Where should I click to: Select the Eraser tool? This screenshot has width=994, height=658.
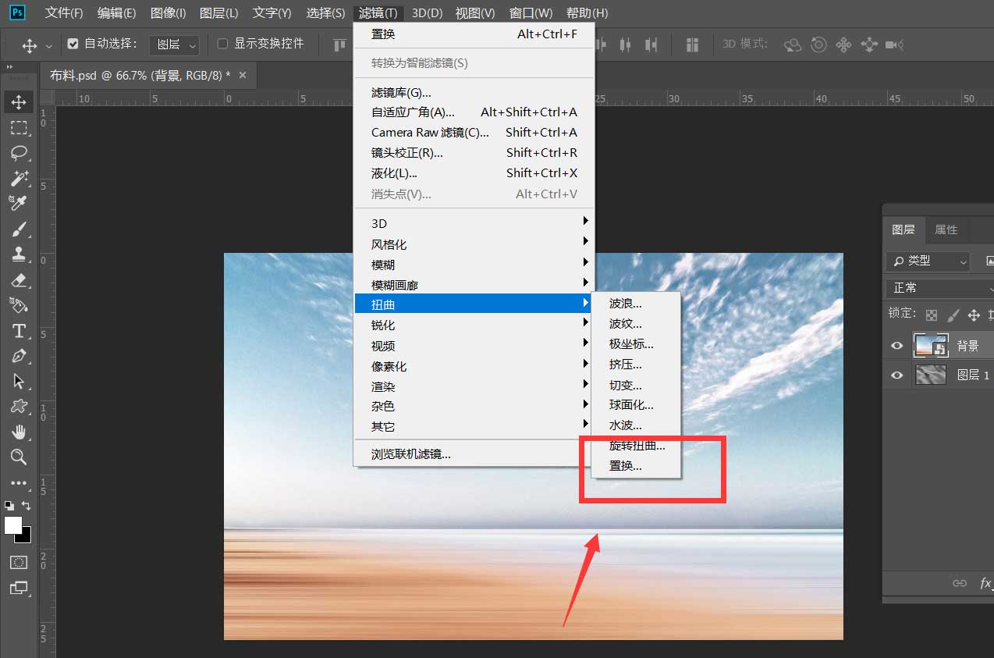point(19,279)
